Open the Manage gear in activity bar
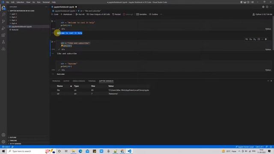The width and height of the screenshot is (274, 154). point(3,142)
